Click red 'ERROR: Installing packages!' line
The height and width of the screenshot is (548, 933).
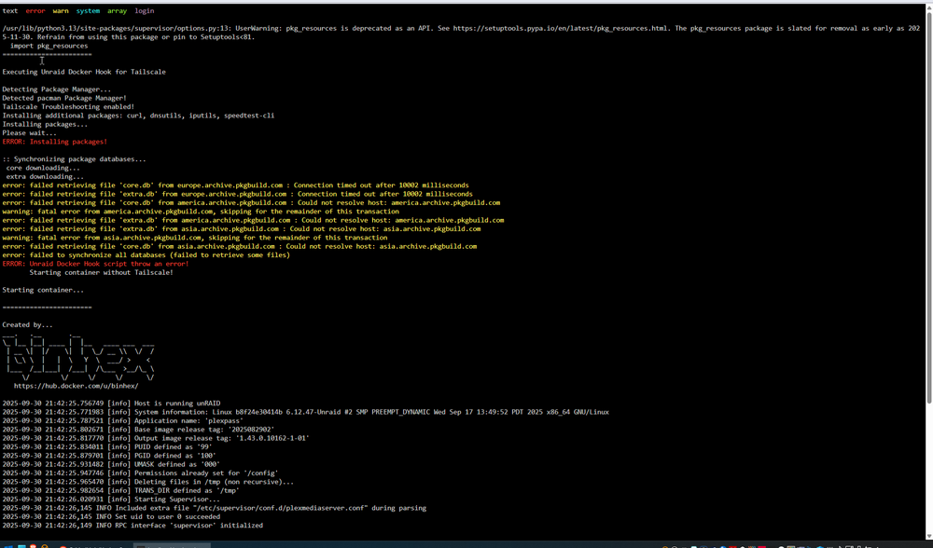coord(55,142)
